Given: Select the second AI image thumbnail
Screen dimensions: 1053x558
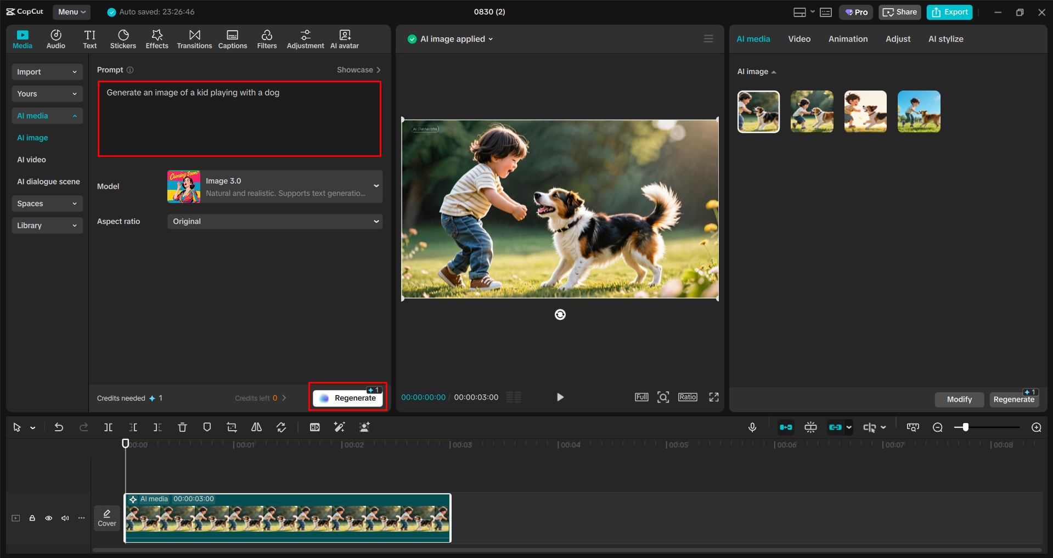Looking at the screenshot, I should point(811,111).
